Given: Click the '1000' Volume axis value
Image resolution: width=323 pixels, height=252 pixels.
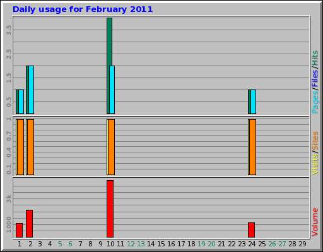Looking at the screenshot, I should click(x=9, y=225).
